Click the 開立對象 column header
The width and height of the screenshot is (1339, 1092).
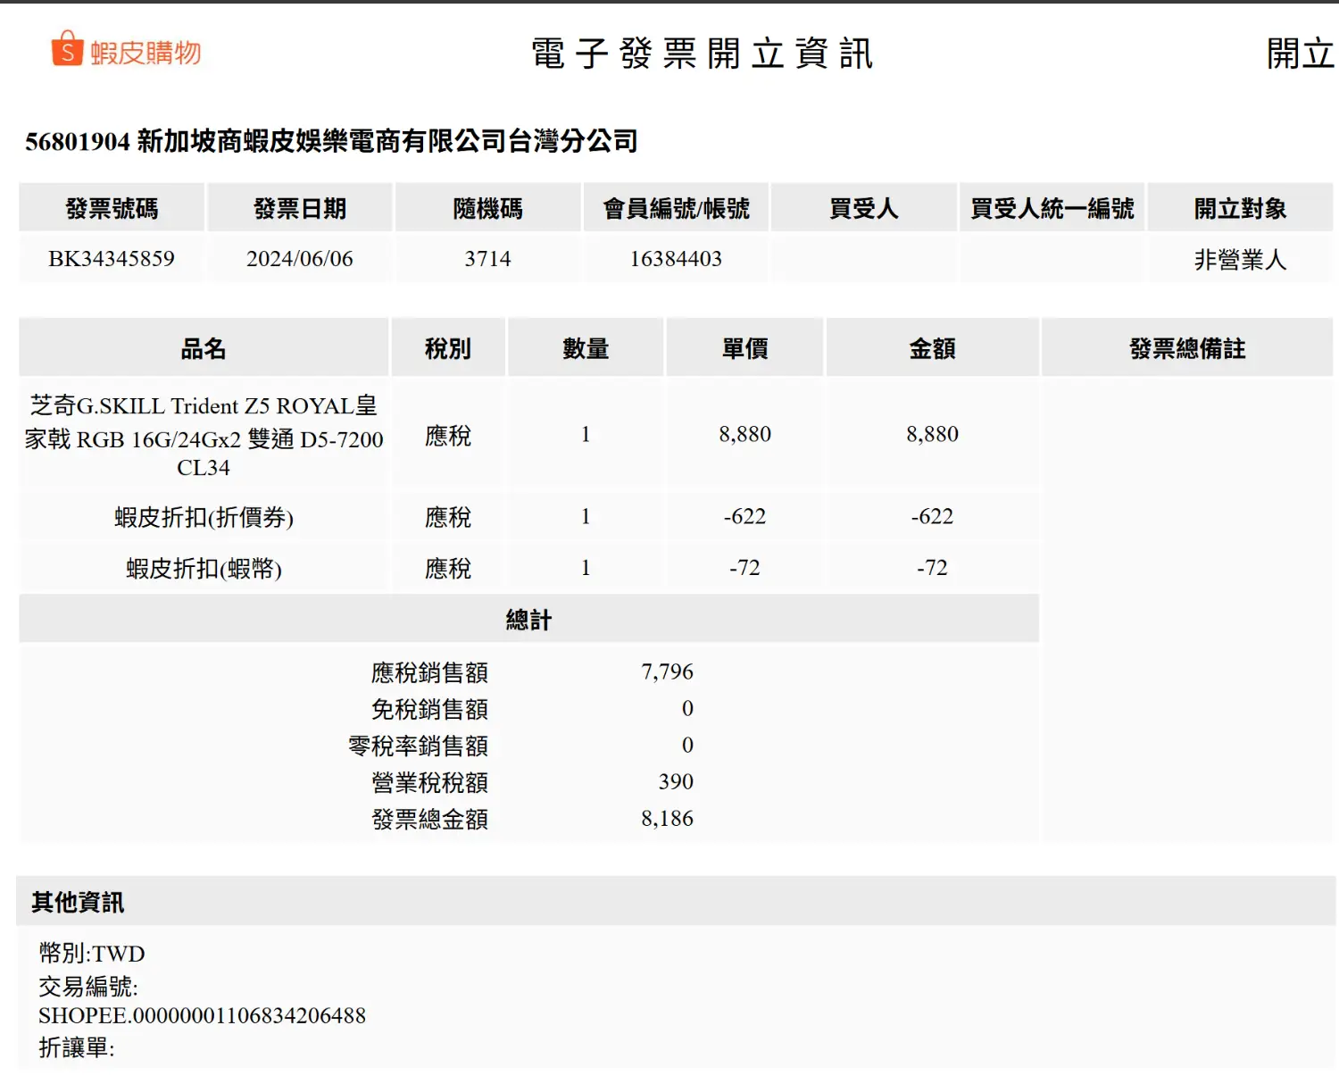[x=1241, y=208]
